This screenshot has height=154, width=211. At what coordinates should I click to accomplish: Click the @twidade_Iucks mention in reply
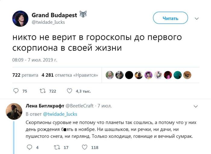click(60, 114)
